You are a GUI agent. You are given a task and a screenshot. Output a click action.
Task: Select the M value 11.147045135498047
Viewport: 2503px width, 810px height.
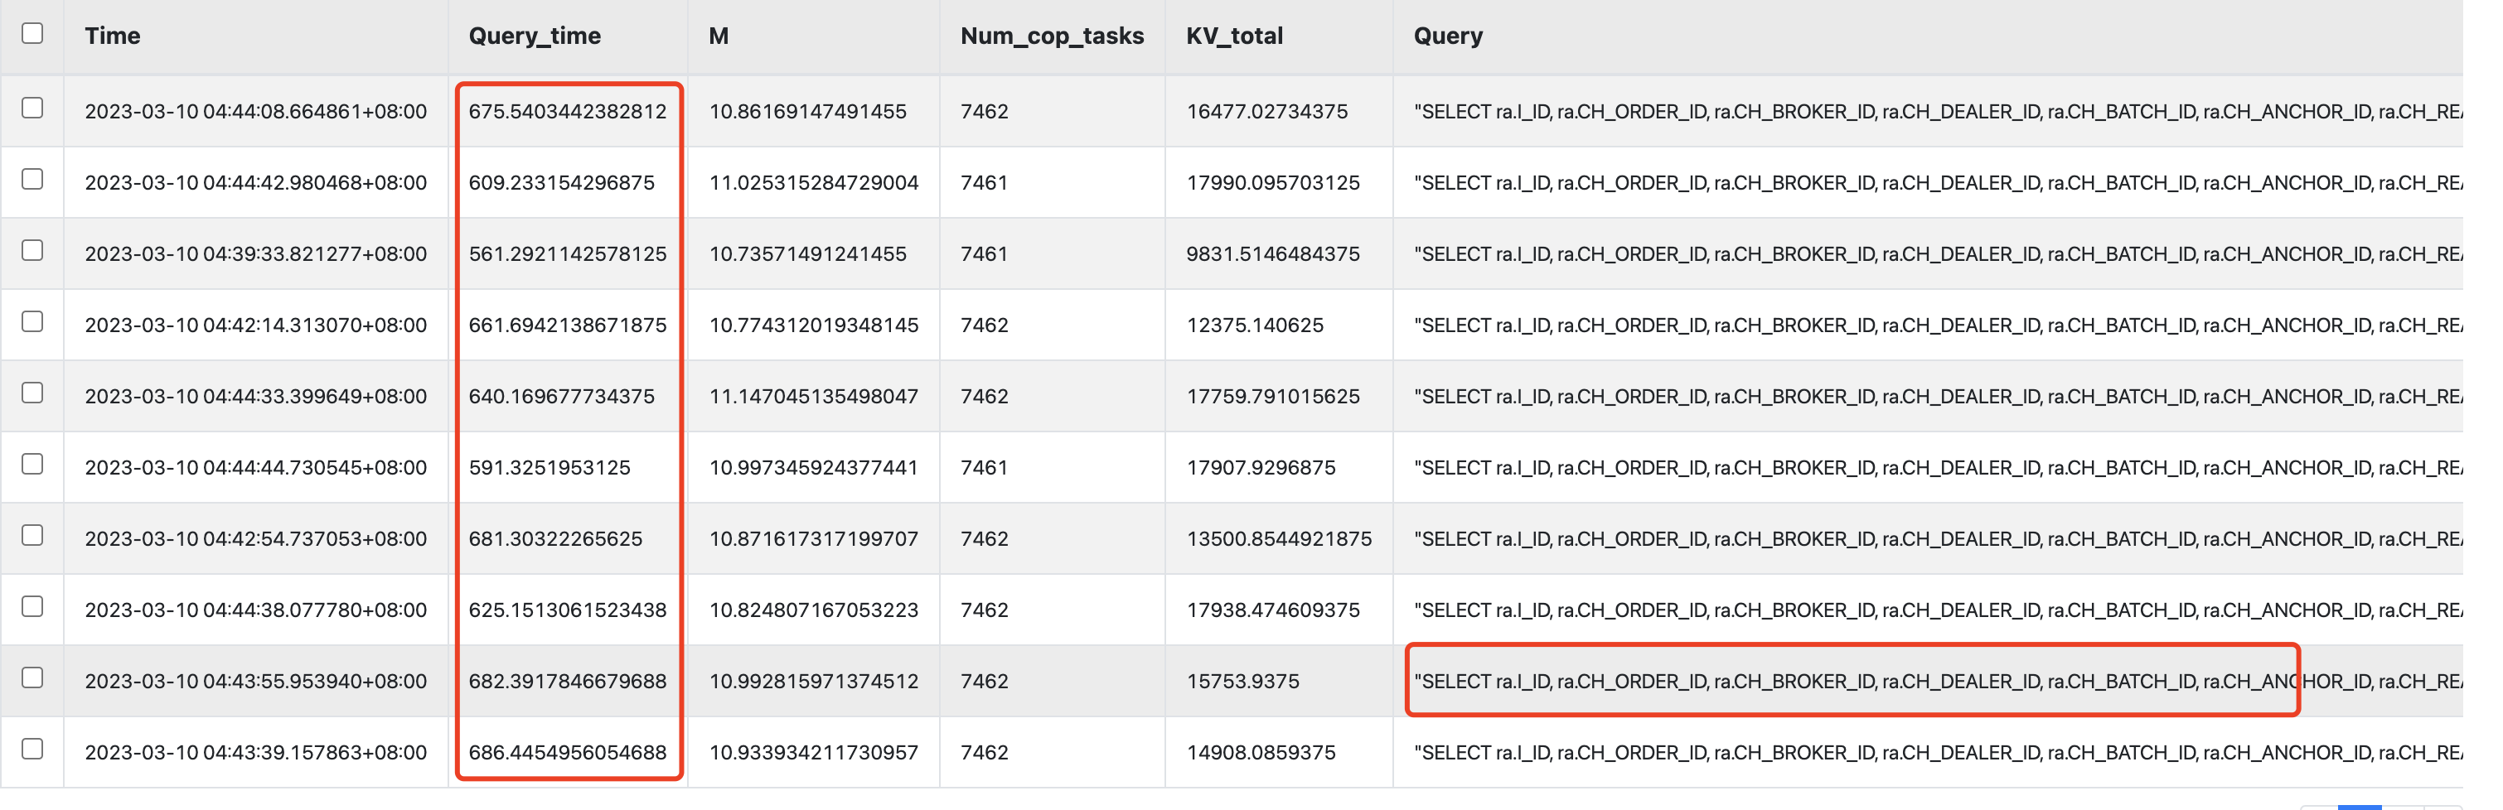click(813, 396)
